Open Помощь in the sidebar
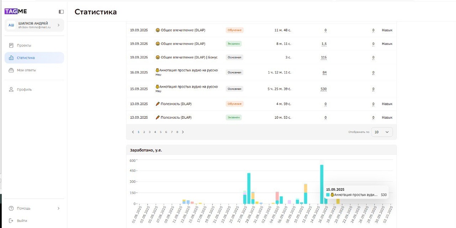The width and height of the screenshot is (456, 228). 34,208
